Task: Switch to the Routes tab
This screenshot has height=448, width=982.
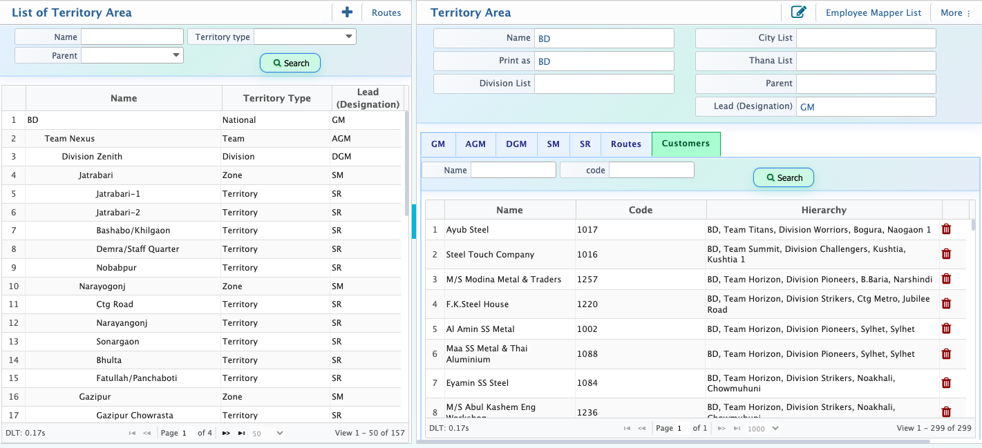Action: point(626,144)
